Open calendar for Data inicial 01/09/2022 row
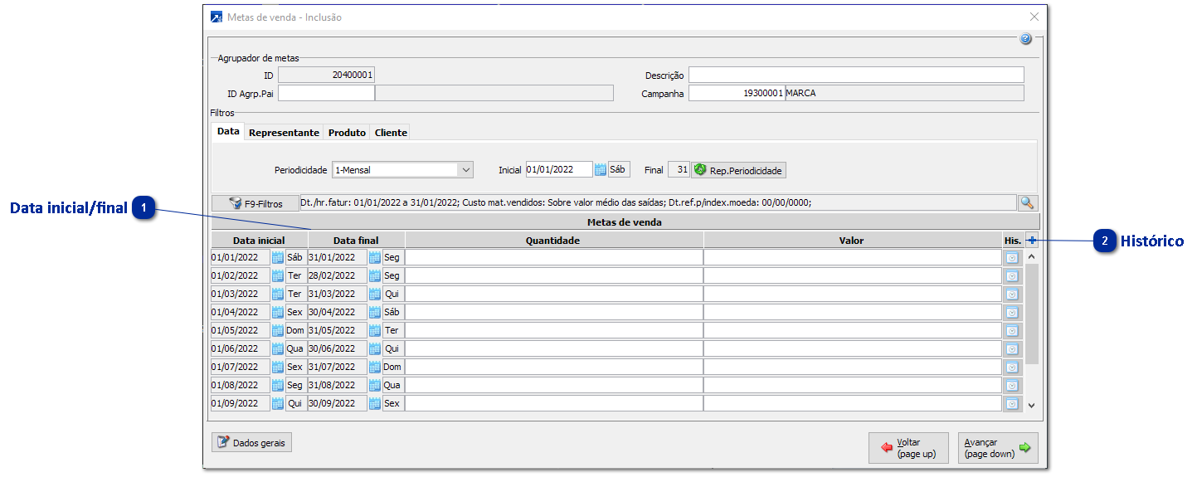1197x482 pixels. 278,404
